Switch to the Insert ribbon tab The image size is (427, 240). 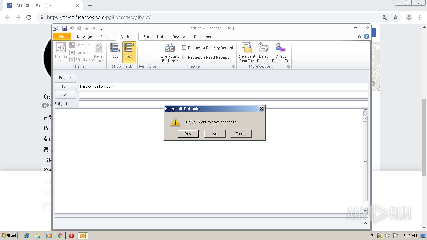click(x=106, y=37)
